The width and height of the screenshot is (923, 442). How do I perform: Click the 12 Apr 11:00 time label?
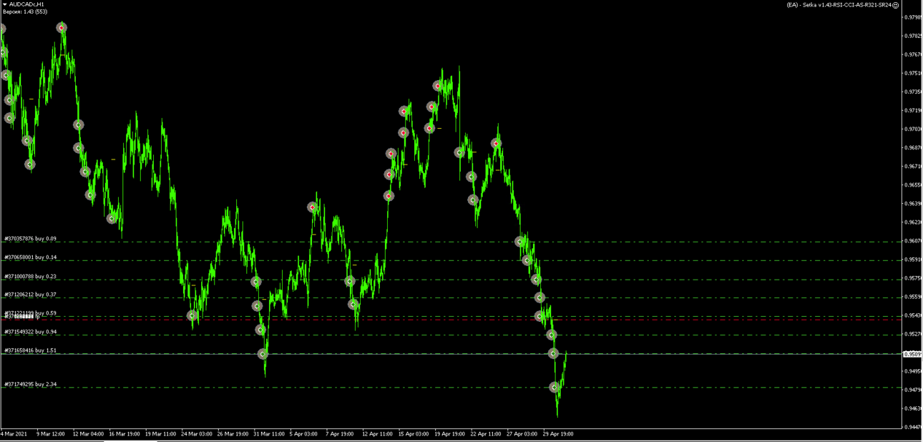tap(378, 433)
